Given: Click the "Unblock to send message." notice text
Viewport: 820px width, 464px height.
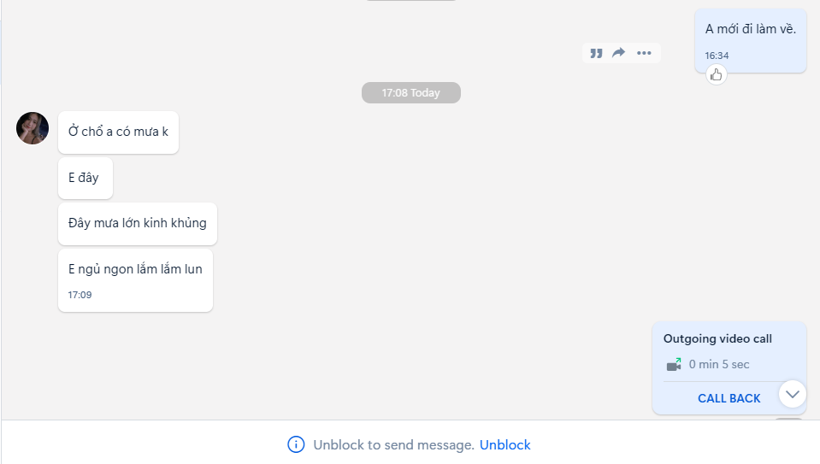Looking at the screenshot, I should tap(393, 444).
